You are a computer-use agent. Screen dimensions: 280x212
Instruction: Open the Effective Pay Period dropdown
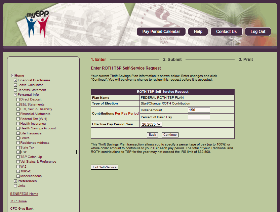point(151,124)
